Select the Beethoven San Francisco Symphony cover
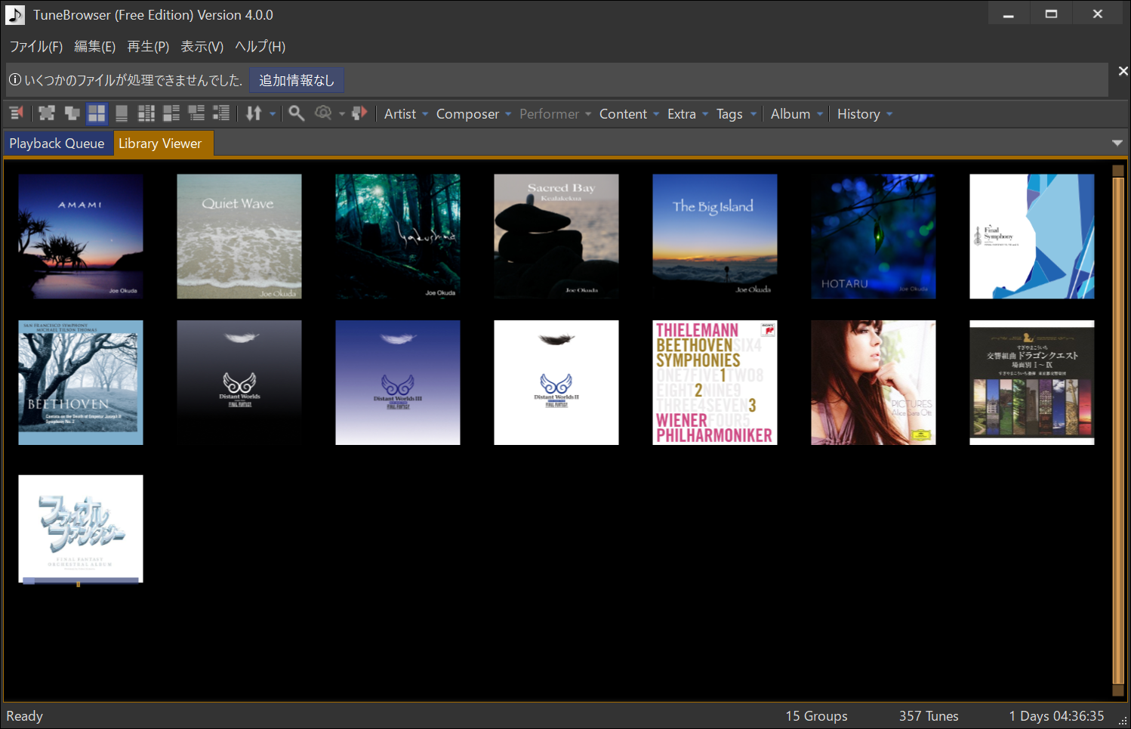 [x=81, y=382]
